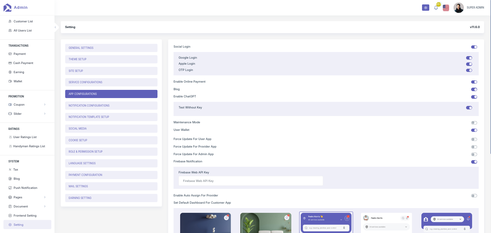Open Role & Permission Setup tab
Screen dimensions: 491x233
click(x=111, y=152)
